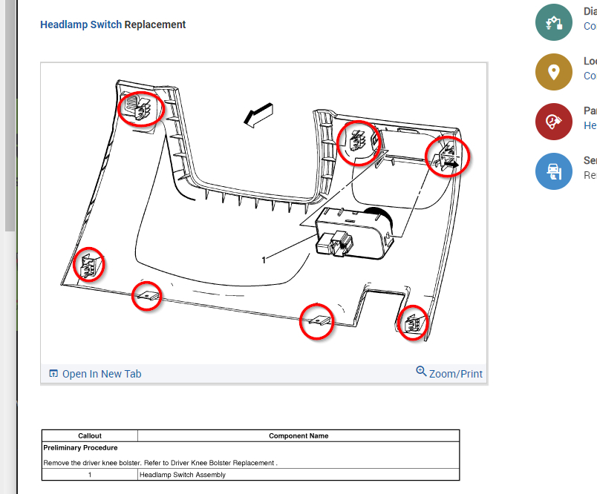Viewport: 597px width, 494px height.
Task: Click the Zoom/Print magnifier icon
Action: click(421, 371)
